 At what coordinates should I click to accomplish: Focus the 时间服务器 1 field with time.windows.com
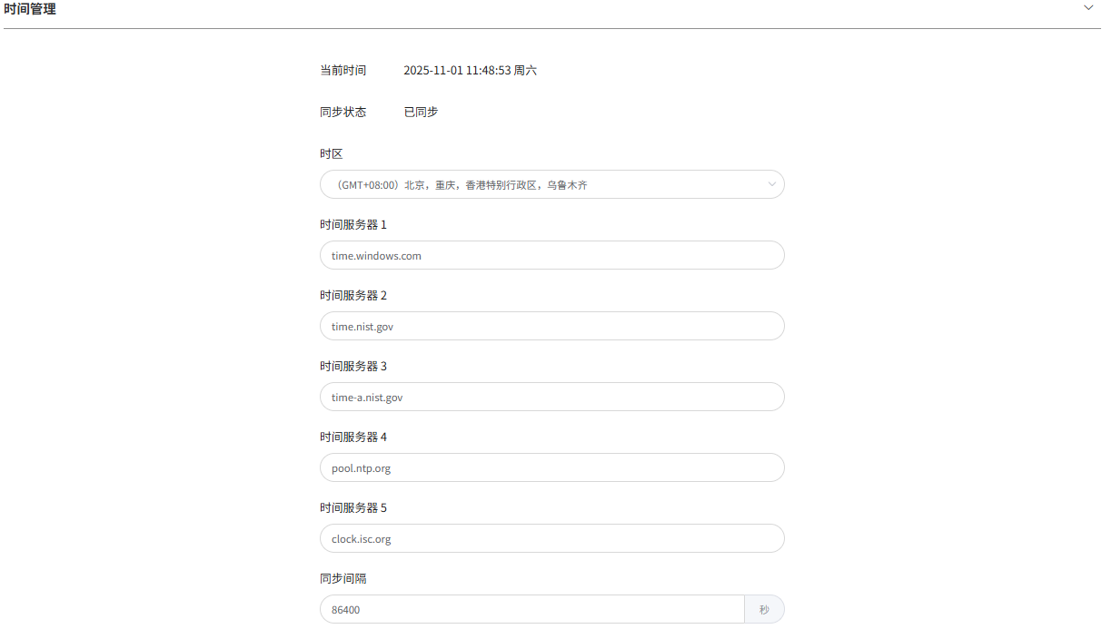551,255
